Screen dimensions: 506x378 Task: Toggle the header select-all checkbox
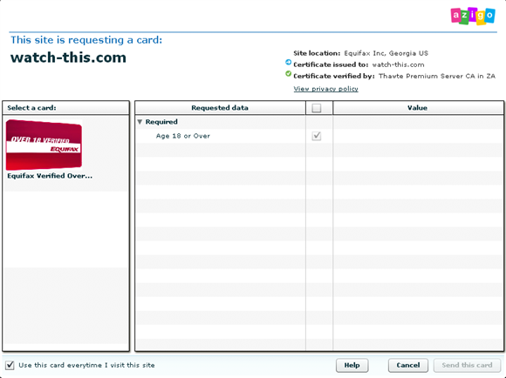(x=317, y=108)
